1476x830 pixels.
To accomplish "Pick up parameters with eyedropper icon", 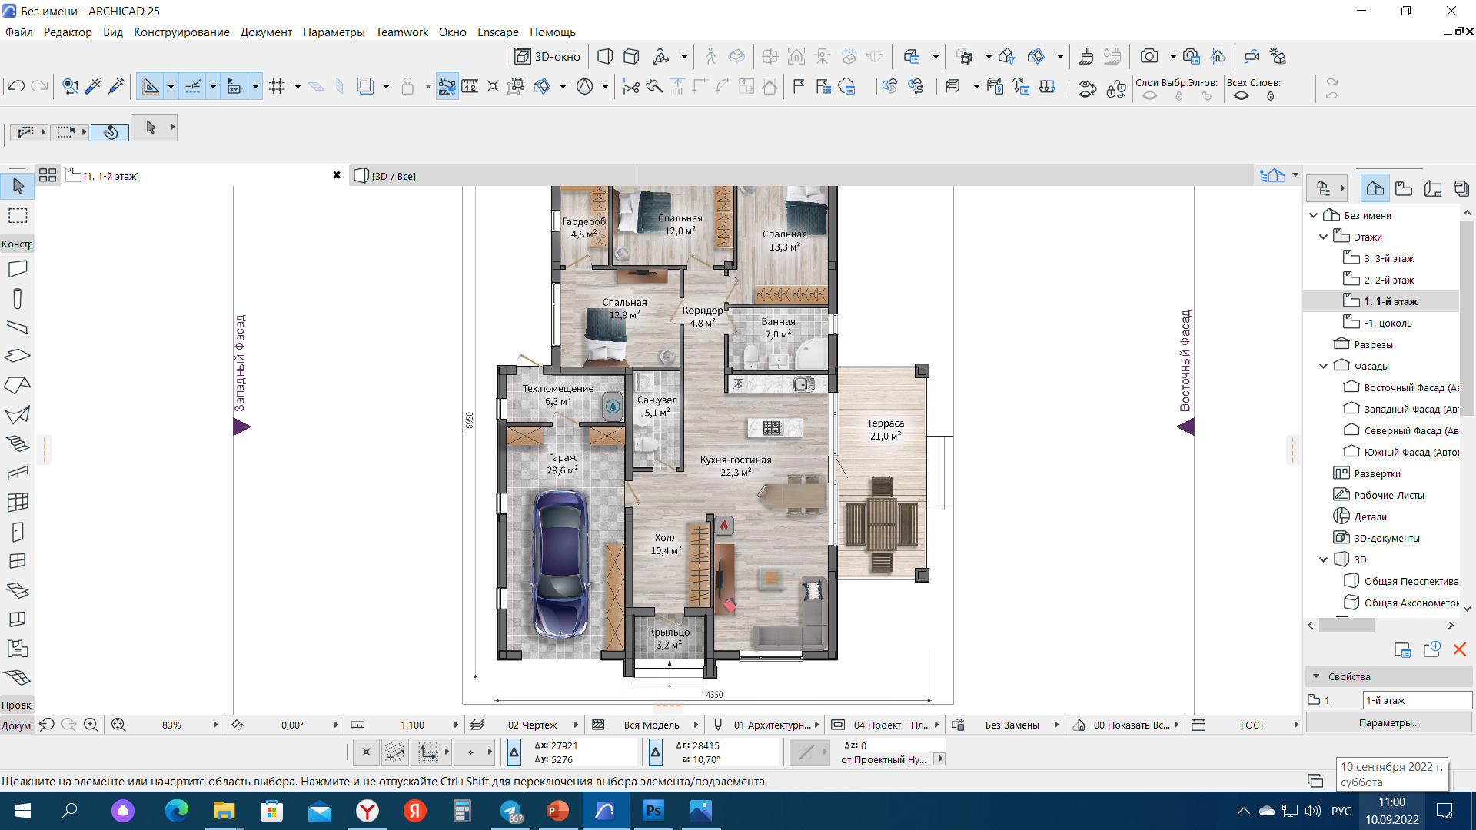I will pos(93,86).
